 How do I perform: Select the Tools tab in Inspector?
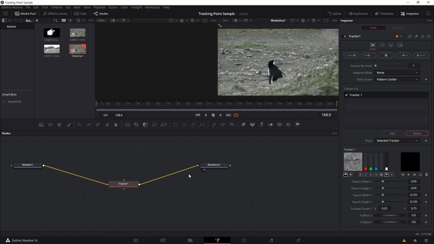coord(373,28)
